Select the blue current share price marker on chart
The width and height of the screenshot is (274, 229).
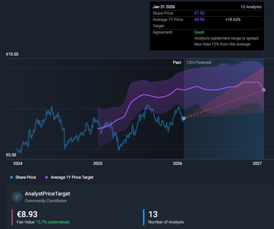pos(184,118)
